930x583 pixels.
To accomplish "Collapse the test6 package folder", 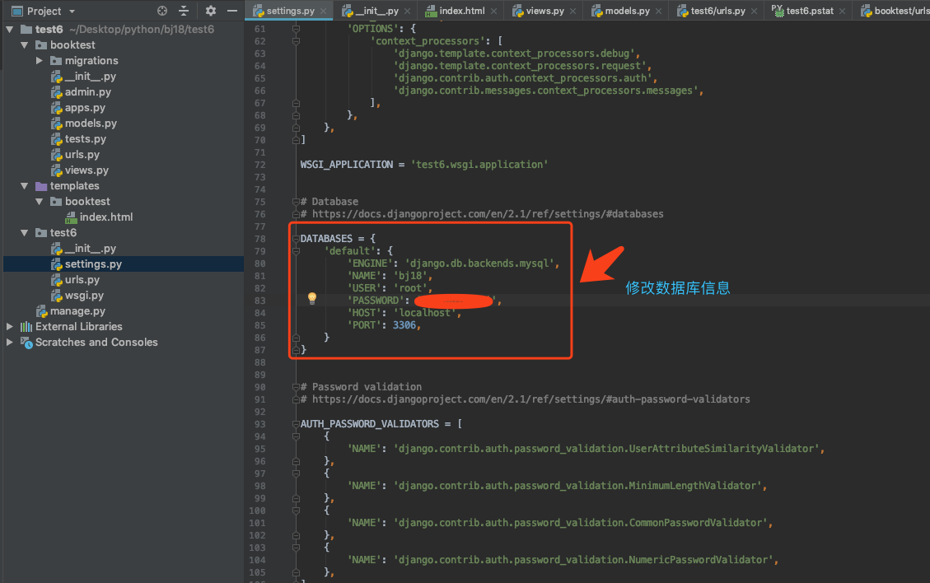I will (25, 233).
